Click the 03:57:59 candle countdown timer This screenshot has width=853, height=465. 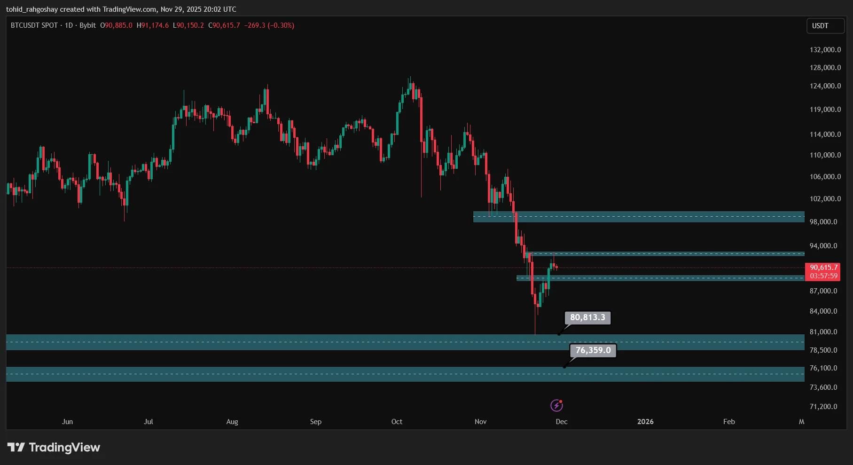[x=823, y=276]
